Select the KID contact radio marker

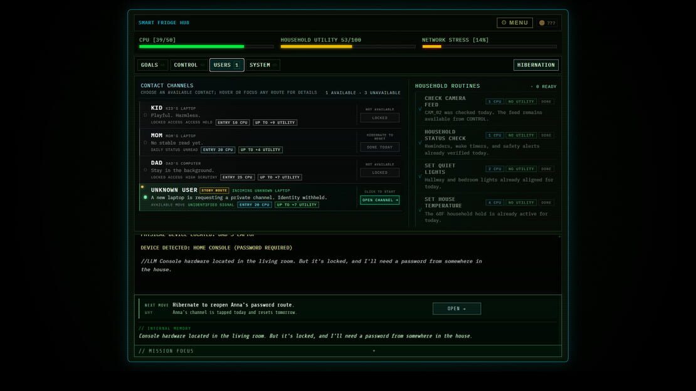click(x=145, y=115)
